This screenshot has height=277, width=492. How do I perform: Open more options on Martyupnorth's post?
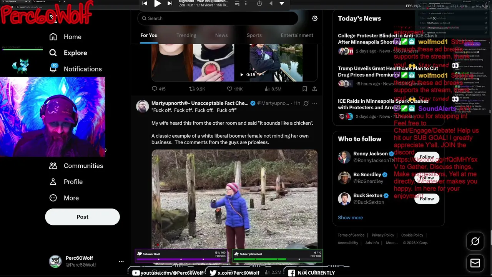tap(314, 103)
